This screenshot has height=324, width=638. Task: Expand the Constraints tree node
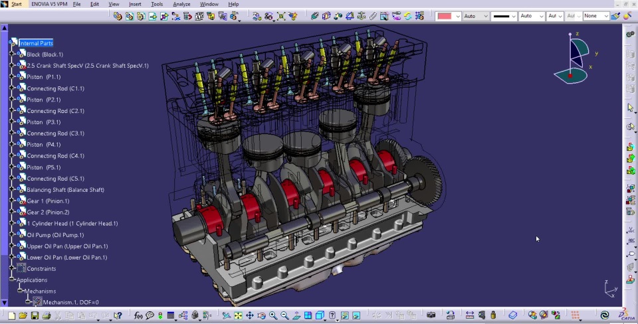pyautogui.click(x=12, y=269)
